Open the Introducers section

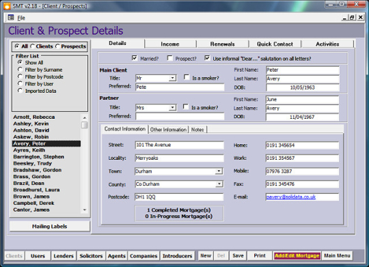(x=177, y=255)
